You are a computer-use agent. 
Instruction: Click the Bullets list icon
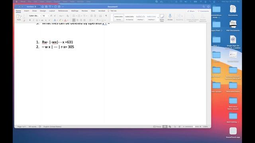point(74,16)
